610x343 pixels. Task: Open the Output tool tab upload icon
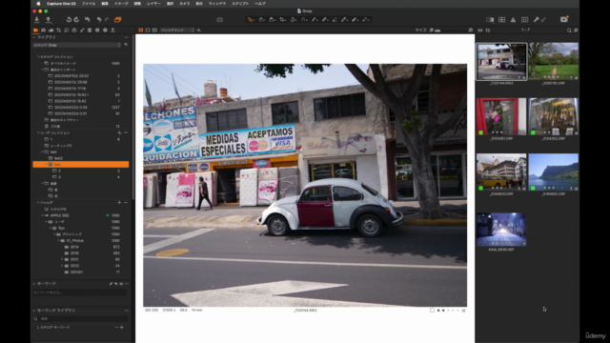[x=112, y=30]
